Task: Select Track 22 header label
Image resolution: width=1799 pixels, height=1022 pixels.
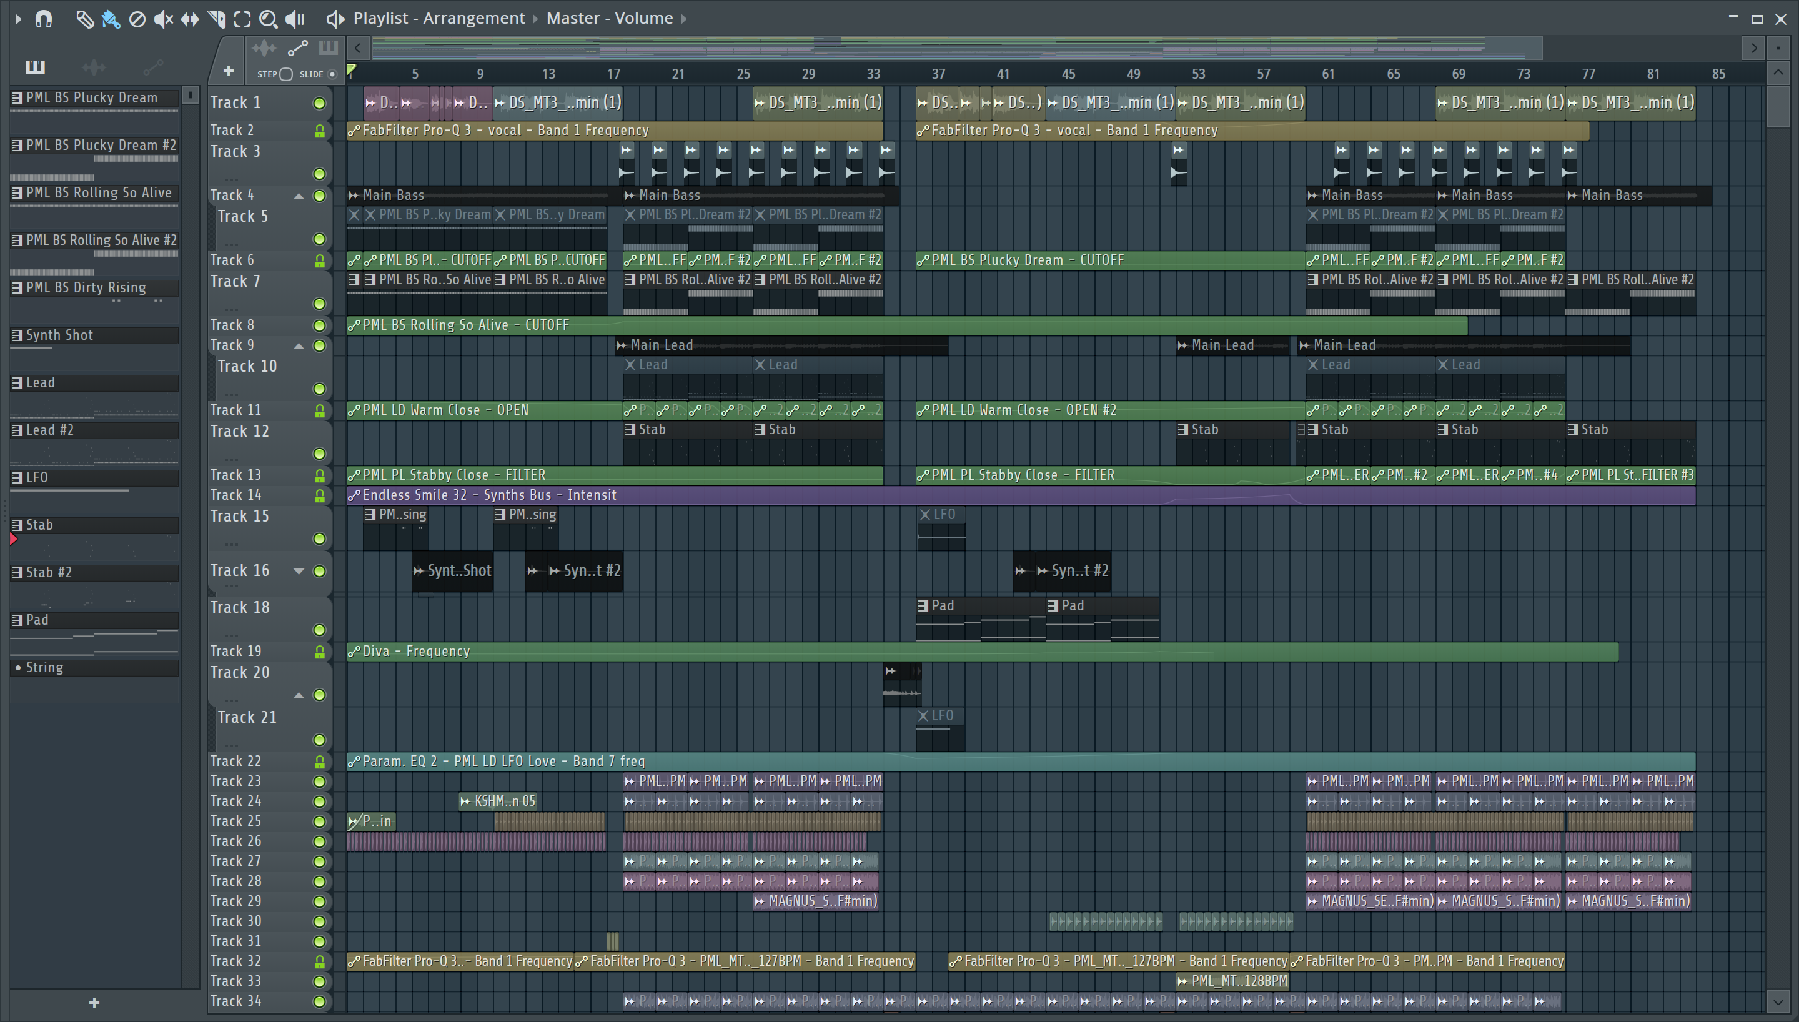Action: coord(235,761)
